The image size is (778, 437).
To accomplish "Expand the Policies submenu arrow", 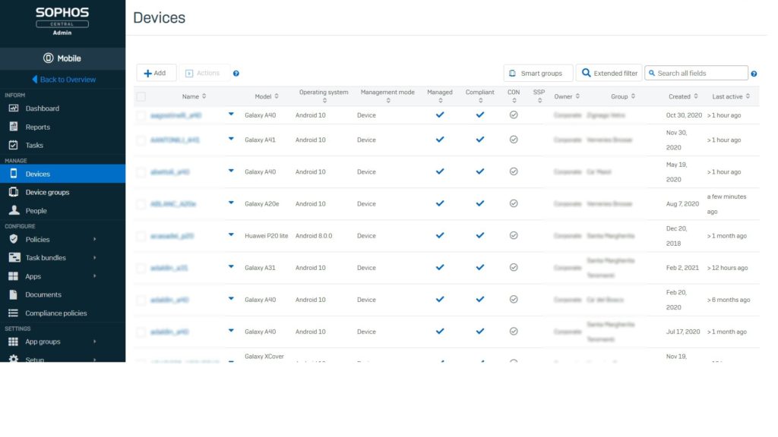I will (94, 239).
